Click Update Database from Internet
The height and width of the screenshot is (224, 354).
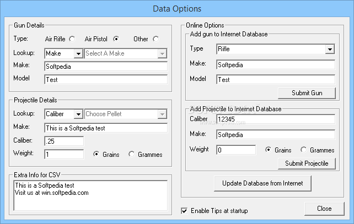266,183
